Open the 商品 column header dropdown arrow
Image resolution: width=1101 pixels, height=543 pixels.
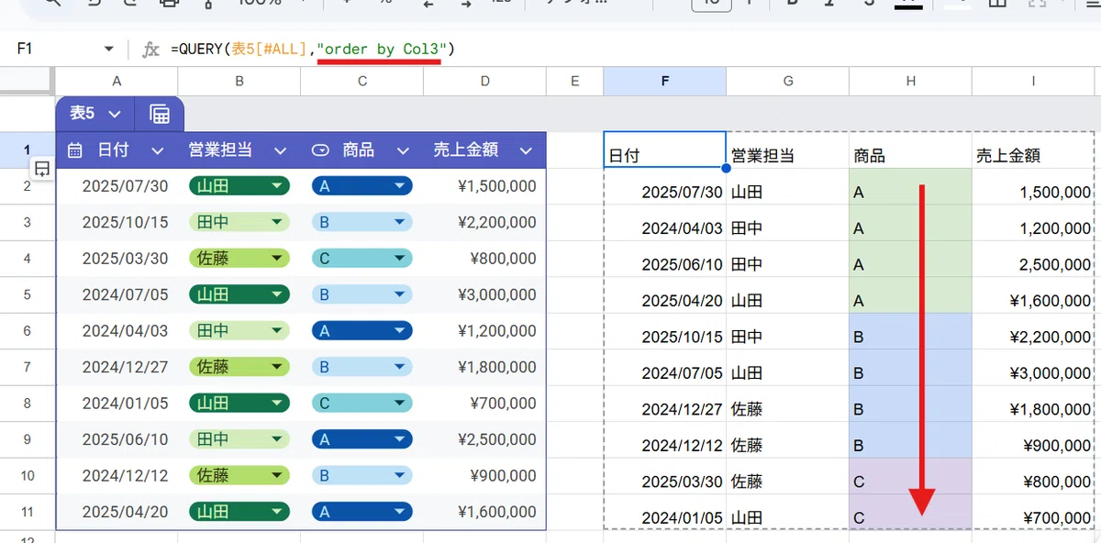pyautogui.click(x=403, y=150)
